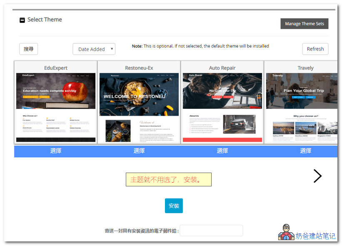Select the Auto Repair theme with 選擇
342x246 pixels.
tap(222, 151)
